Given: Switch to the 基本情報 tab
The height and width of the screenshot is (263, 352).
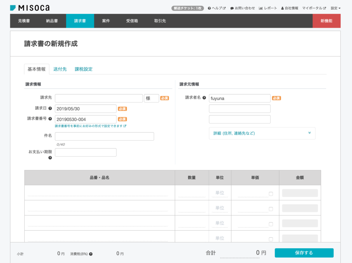Looking at the screenshot, I should click(36, 69).
